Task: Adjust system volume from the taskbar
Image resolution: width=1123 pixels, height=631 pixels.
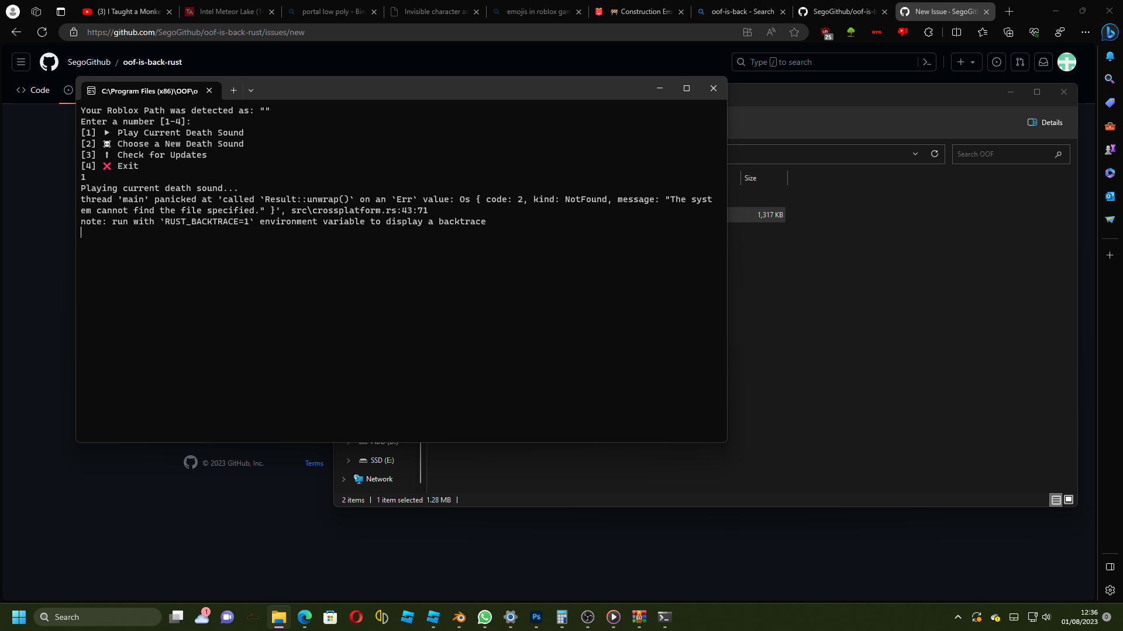Action: click(1046, 616)
